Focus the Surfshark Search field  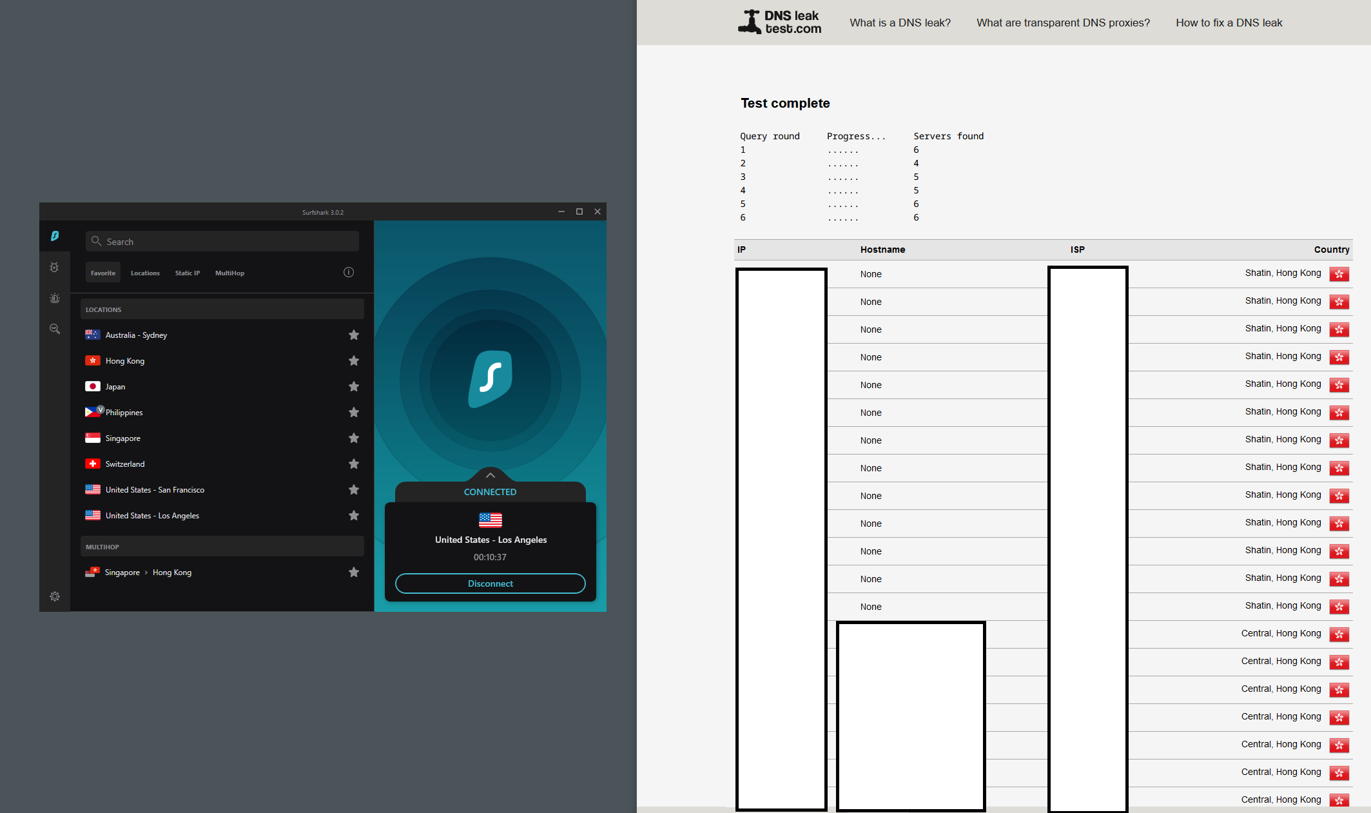(x=222, y=241)
